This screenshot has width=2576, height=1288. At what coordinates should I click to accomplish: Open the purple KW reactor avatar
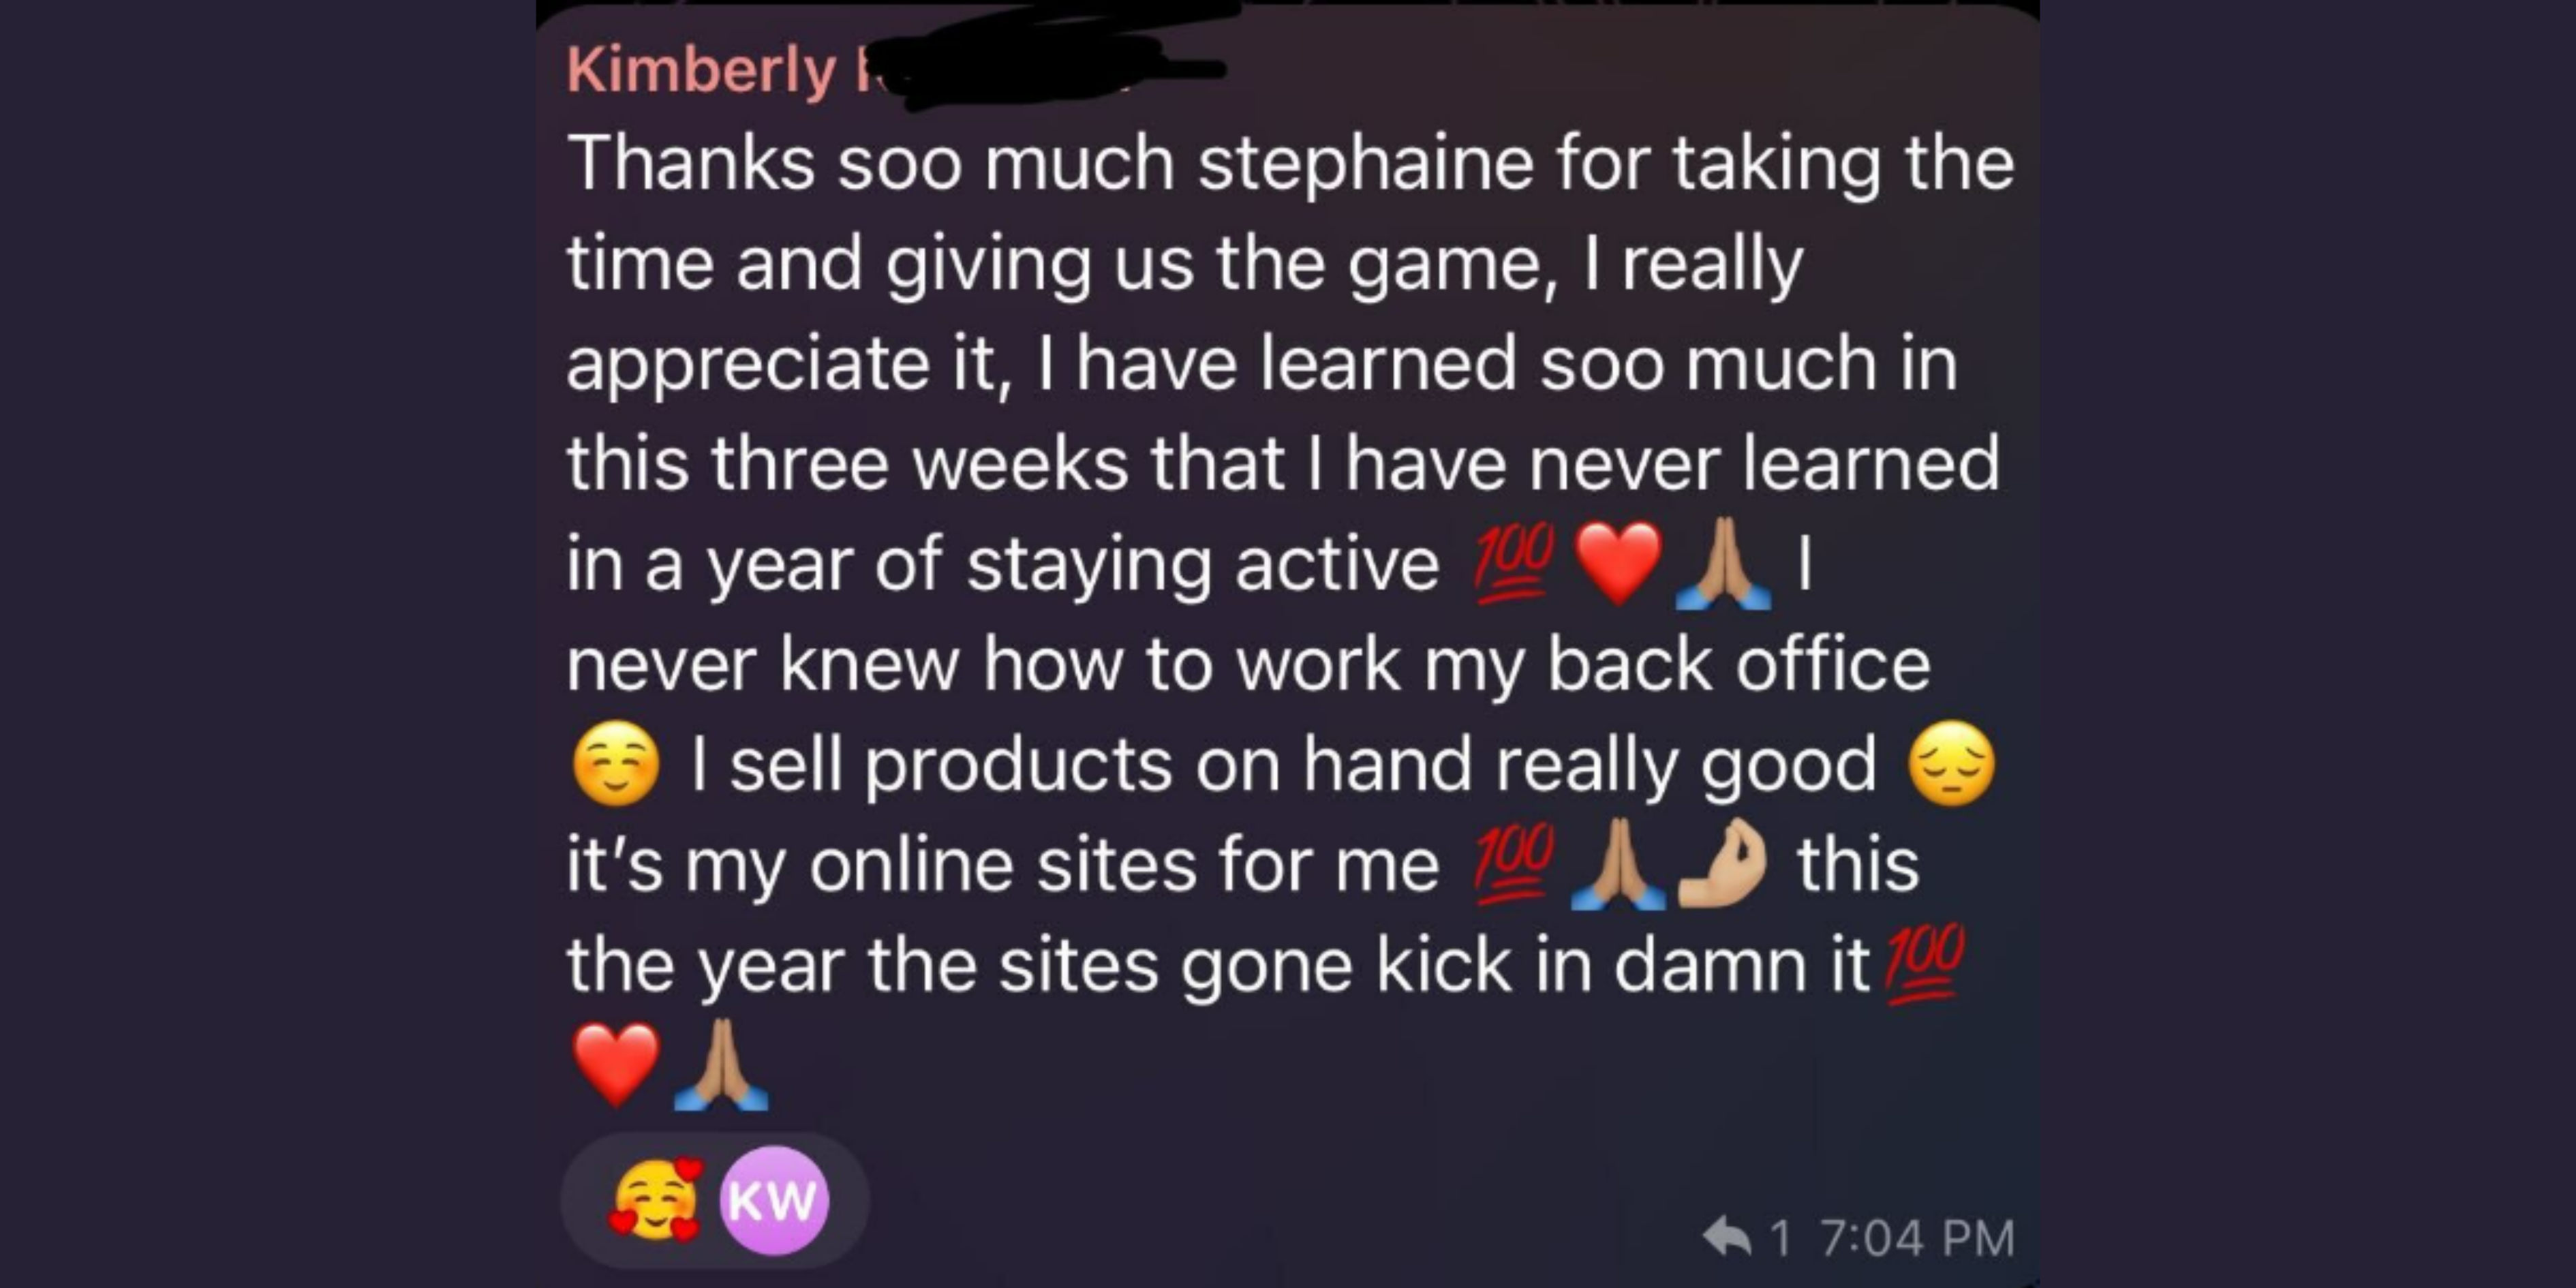tap(775, 1200)
